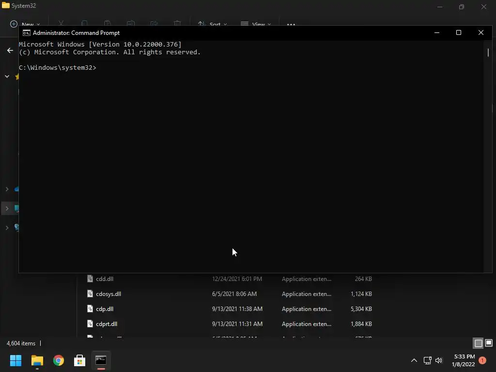496x372 pixels.
Task: Expand the OneDrive tree node chevron
Action: click(x=7, y=189)
